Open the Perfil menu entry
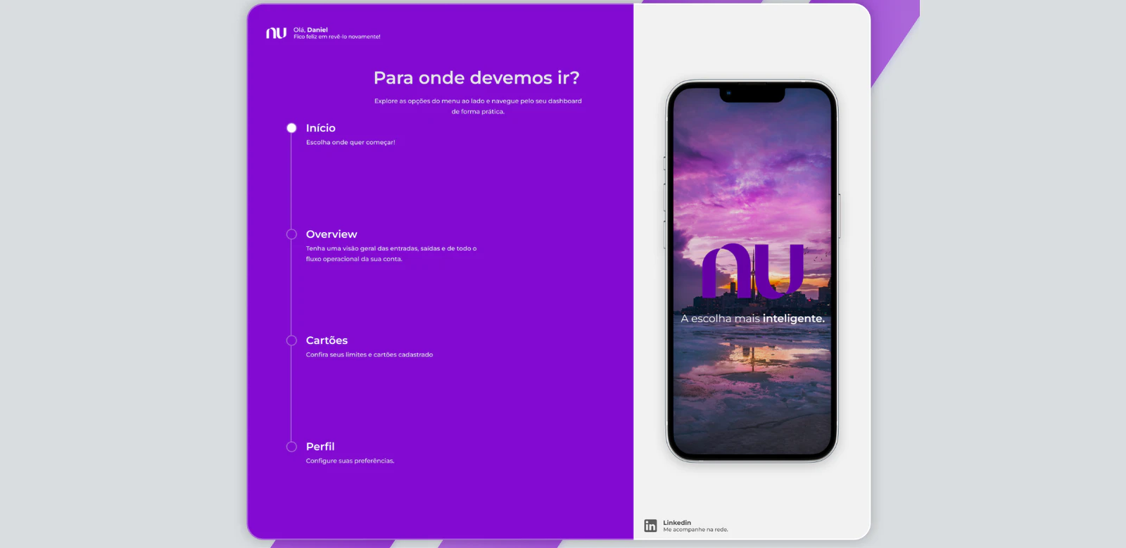This screenshot has height=548, width=1126. [x=320, y=447]
